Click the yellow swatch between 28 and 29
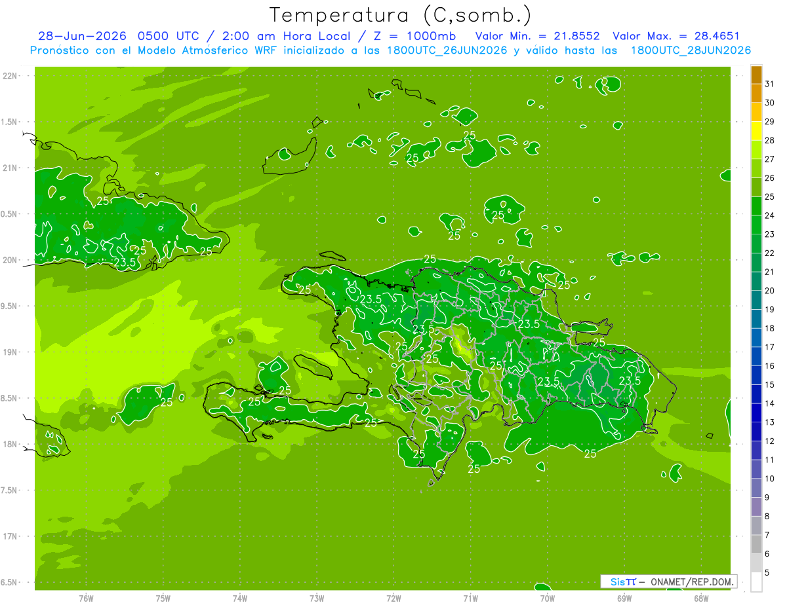 (756, 131)
